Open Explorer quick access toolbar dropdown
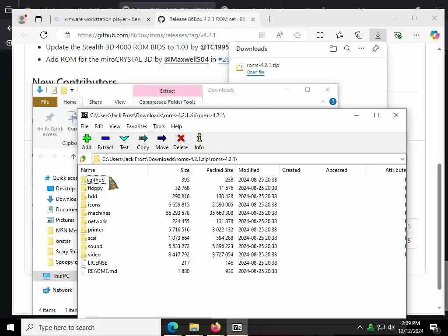 tap(72, 90)
